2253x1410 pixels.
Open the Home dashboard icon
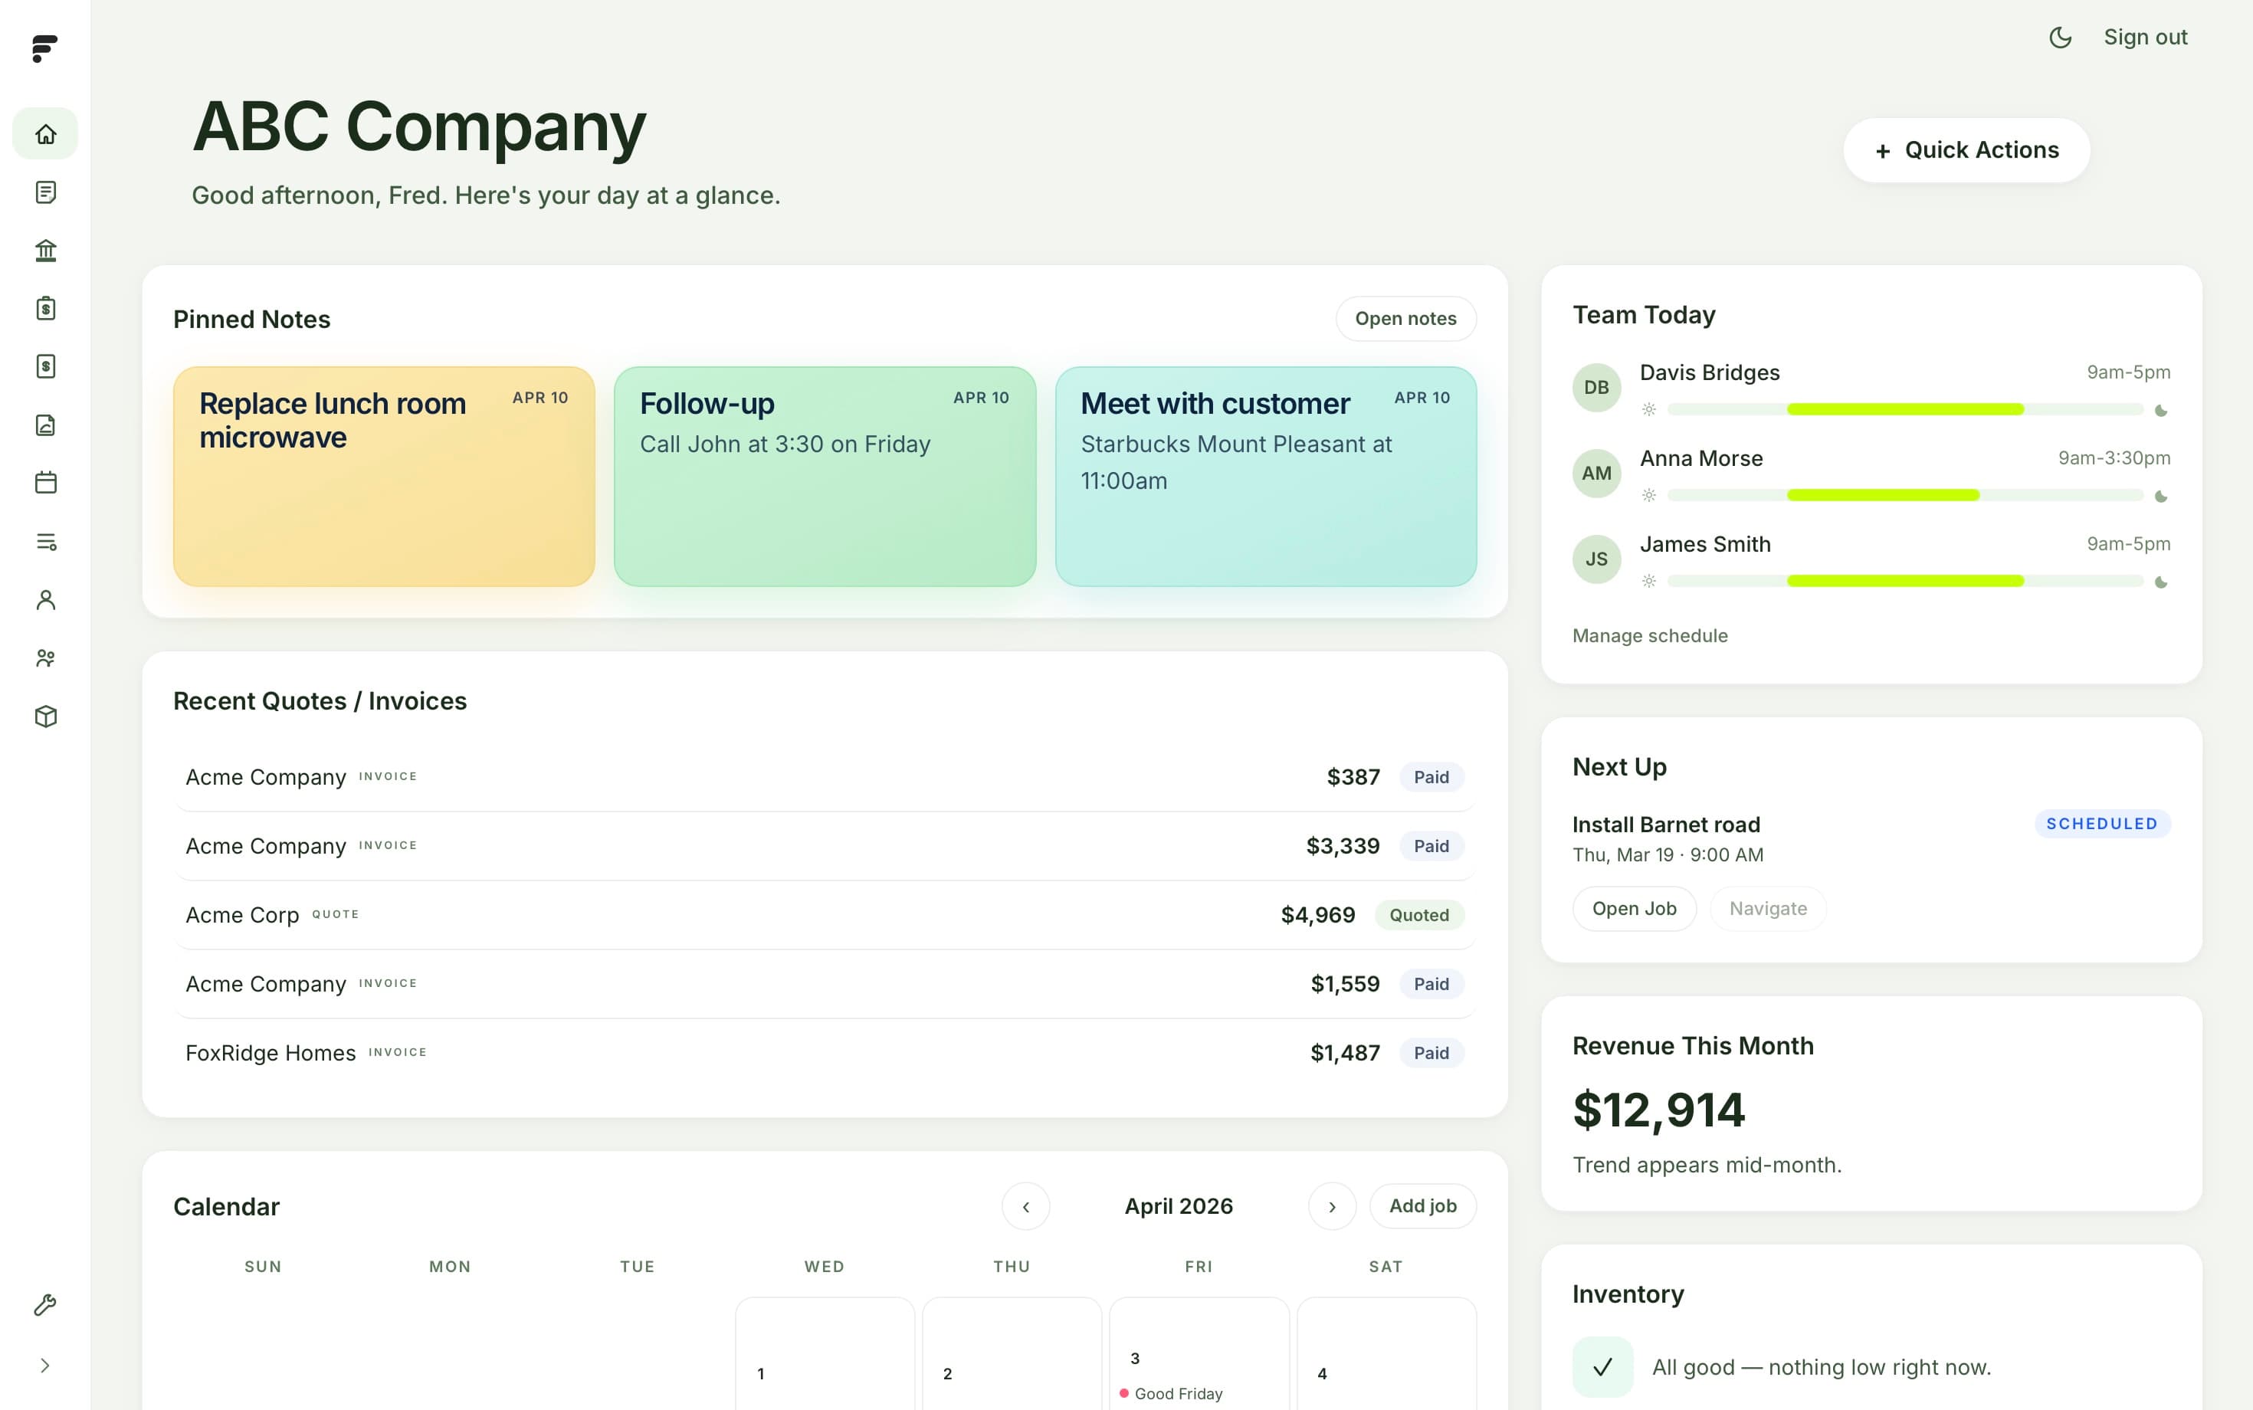[44, 133]
